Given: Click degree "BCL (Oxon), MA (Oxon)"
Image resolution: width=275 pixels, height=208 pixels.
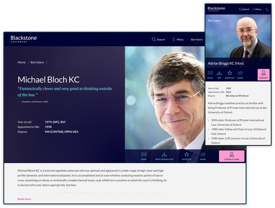Looking at the screenshot, I should [x=237, y=96].
